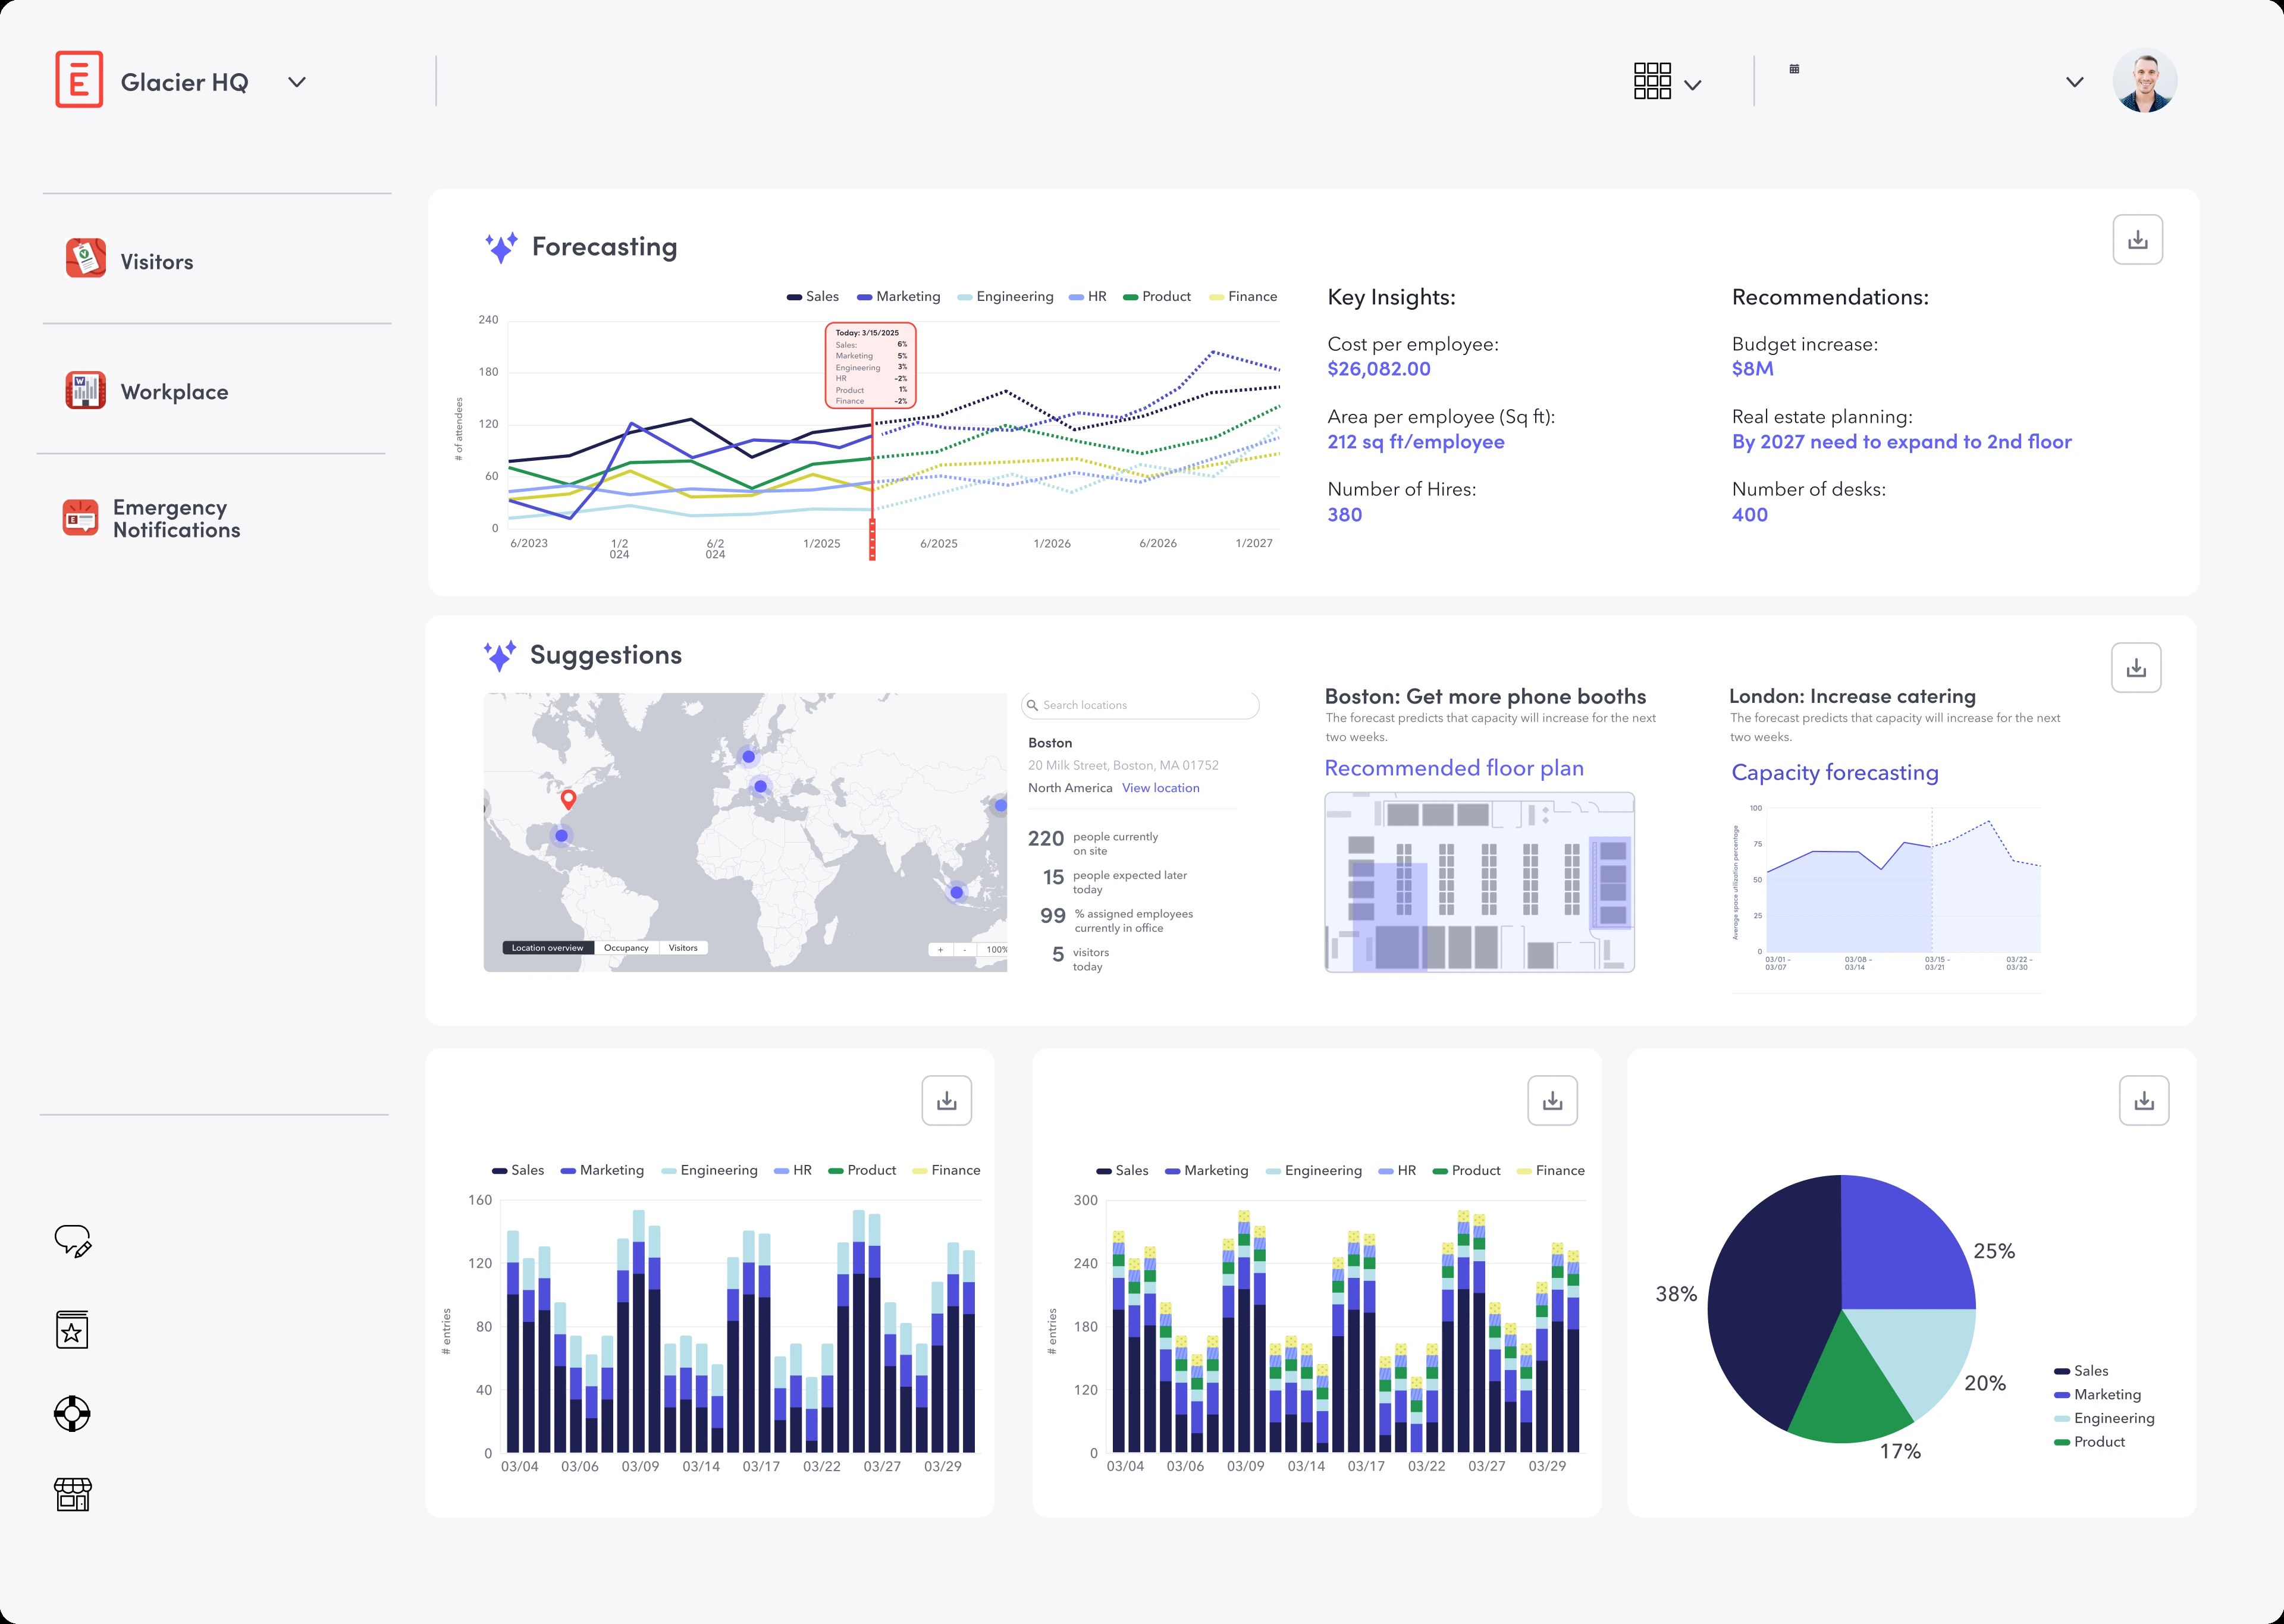Download the first bar chart

[946, 1101]
